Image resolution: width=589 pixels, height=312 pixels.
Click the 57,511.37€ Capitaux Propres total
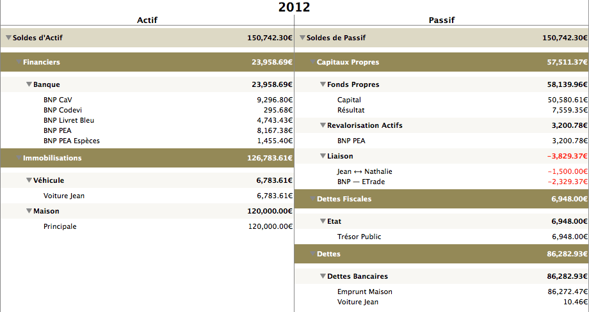point(567,62)
